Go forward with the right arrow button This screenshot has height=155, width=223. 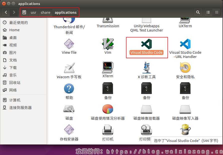14,12
